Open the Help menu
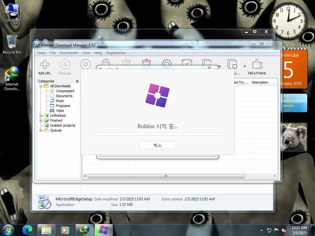315x236 pixels. [98, 53]
